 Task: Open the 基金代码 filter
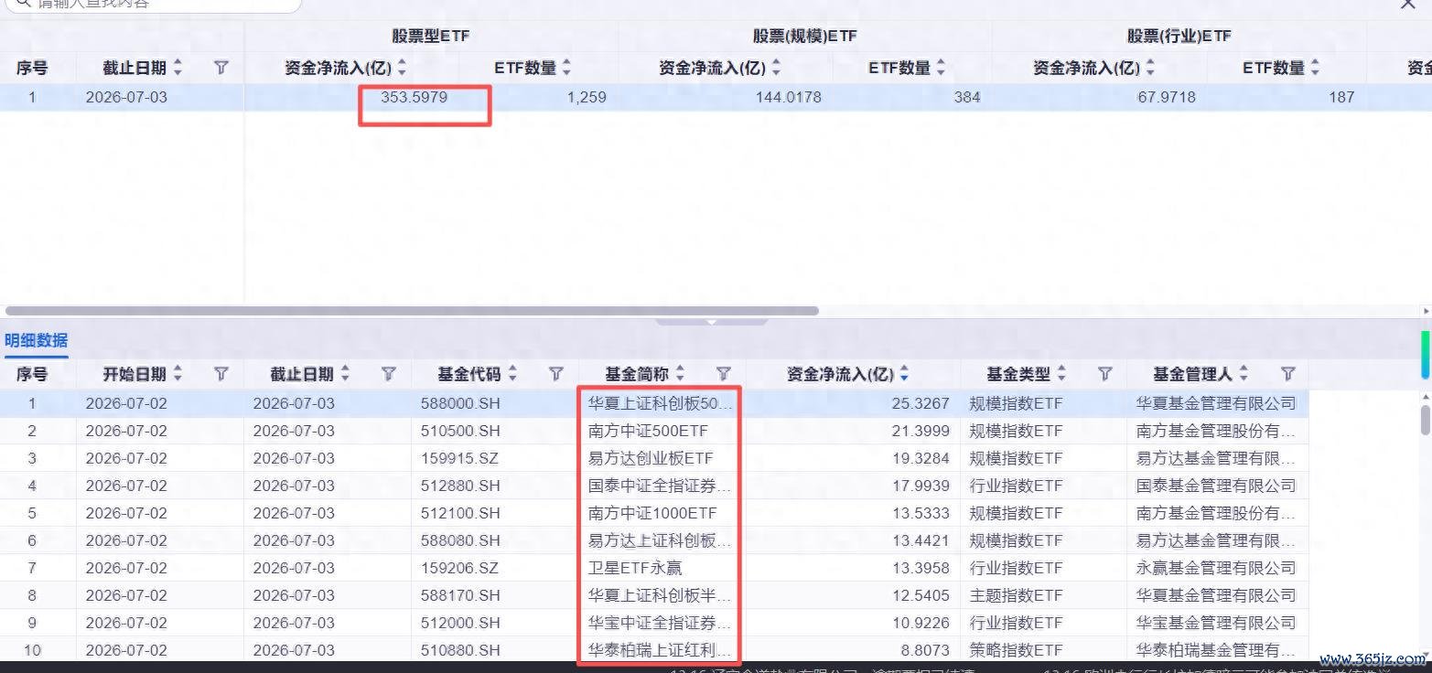(555, 374)
